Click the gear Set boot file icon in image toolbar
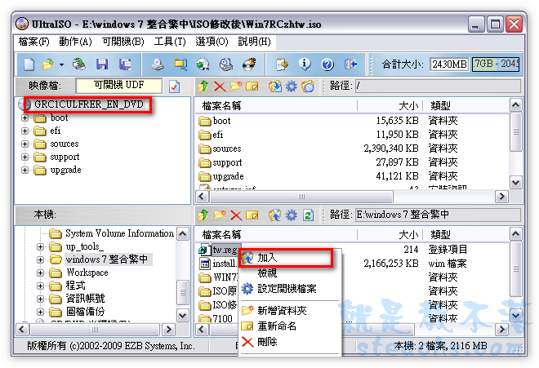 click(292, 86)
